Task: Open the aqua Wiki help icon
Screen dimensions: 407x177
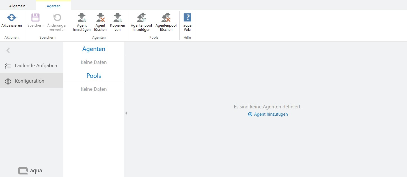Action: tap(187, 18)
